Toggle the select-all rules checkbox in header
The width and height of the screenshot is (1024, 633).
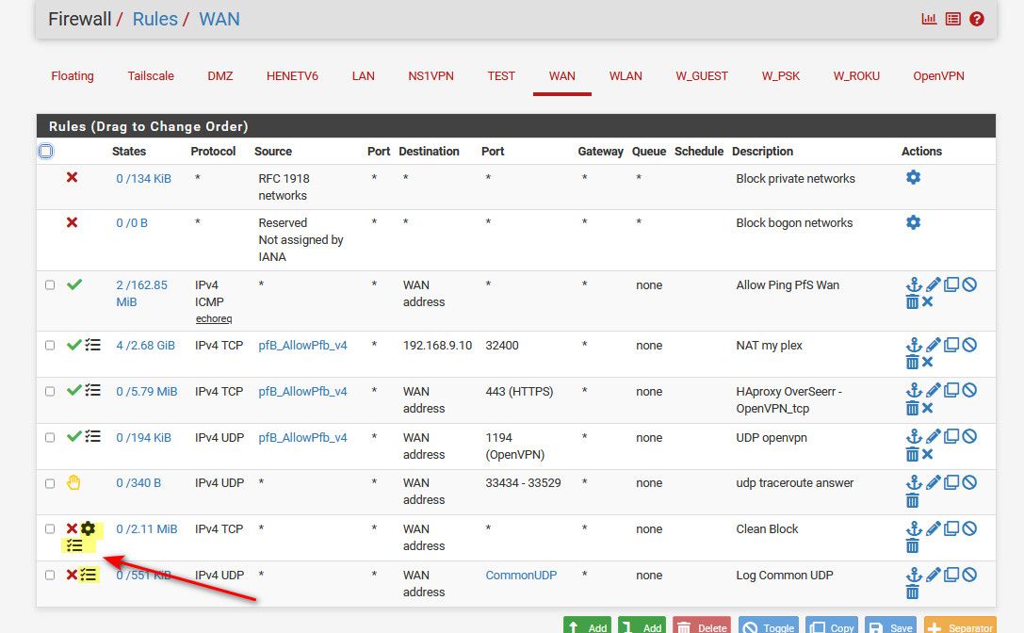pyautogui.click(x=46, y=151)
